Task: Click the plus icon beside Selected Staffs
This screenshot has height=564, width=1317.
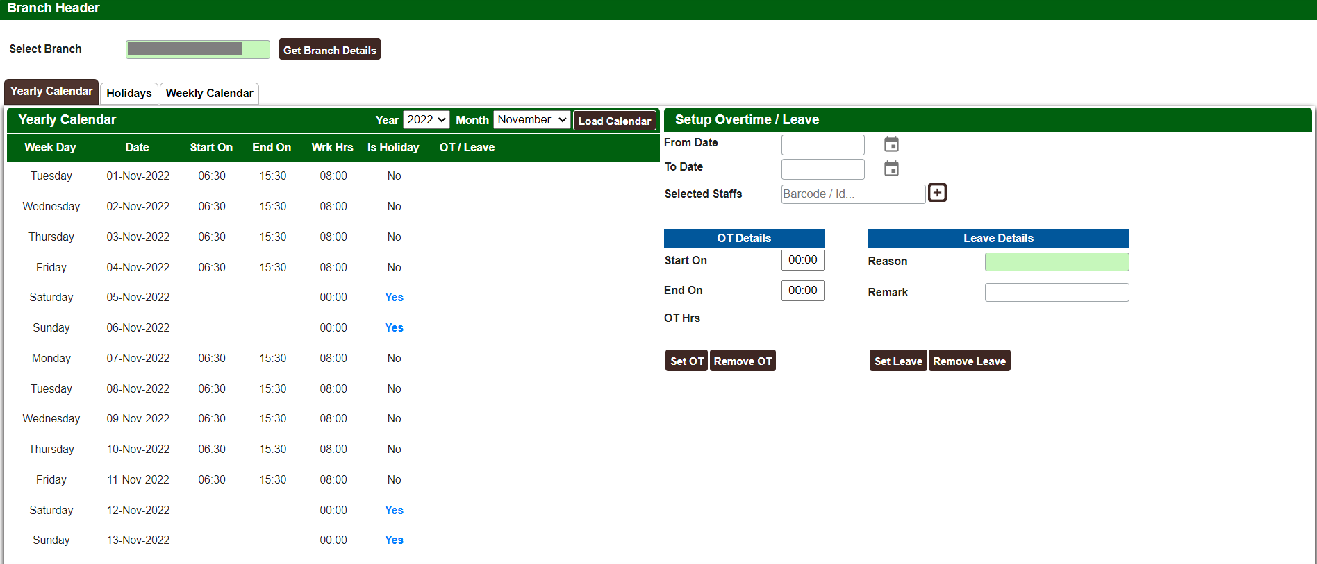Action: tap(937, 193)
